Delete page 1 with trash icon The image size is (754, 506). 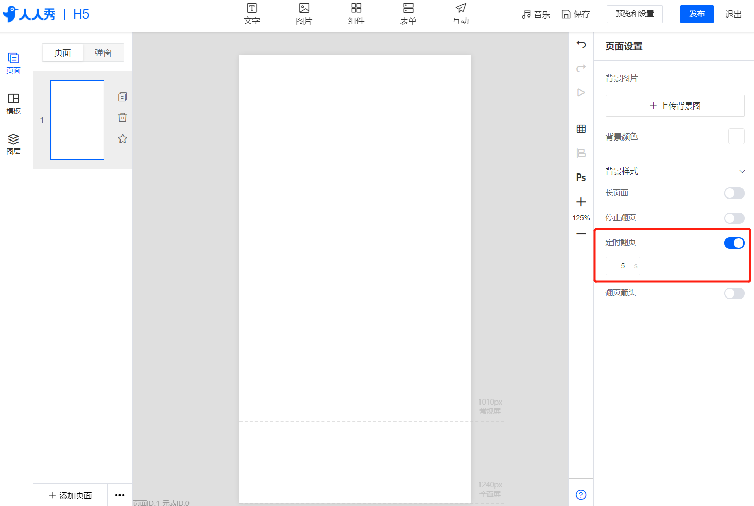pos(123,117)
